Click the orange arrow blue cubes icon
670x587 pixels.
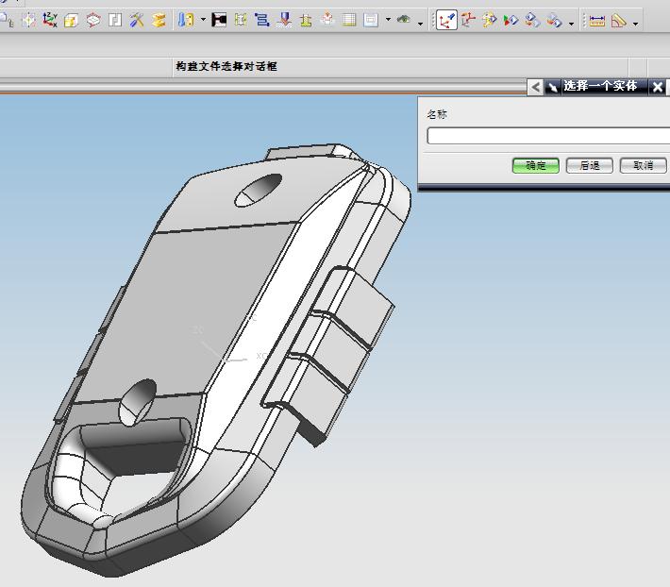point(555,20)
